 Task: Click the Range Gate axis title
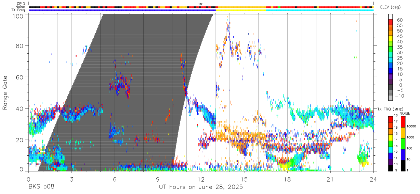(5, 93)
